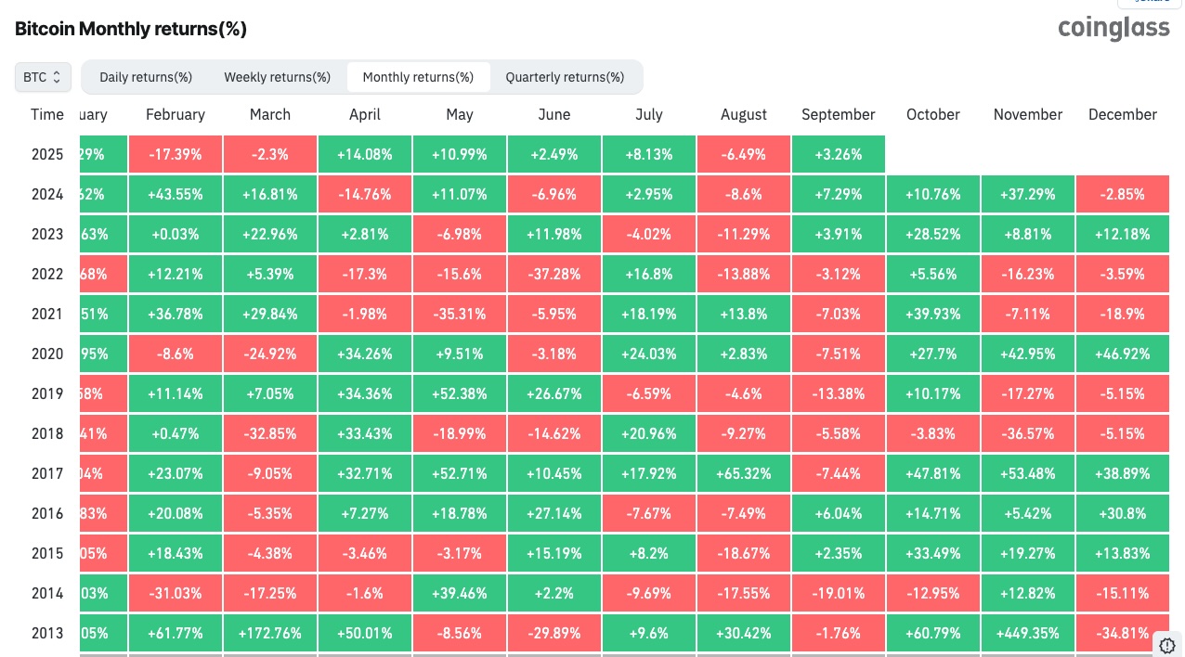Switch to Weekly returns(%) tab
The image size is (1185, 657).
coord(277,77)
